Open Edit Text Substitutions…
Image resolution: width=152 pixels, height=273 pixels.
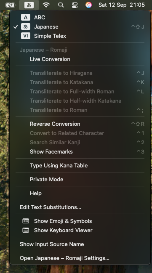pyautogui.click(x=80, y=207)
